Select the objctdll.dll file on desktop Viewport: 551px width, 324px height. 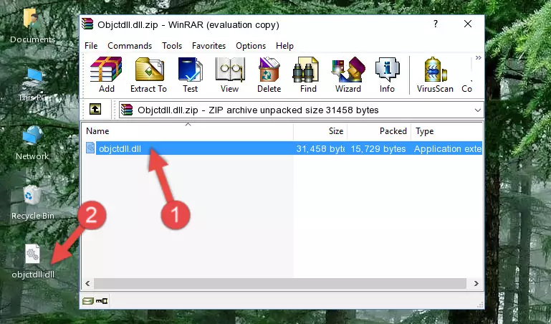(33, 262)
